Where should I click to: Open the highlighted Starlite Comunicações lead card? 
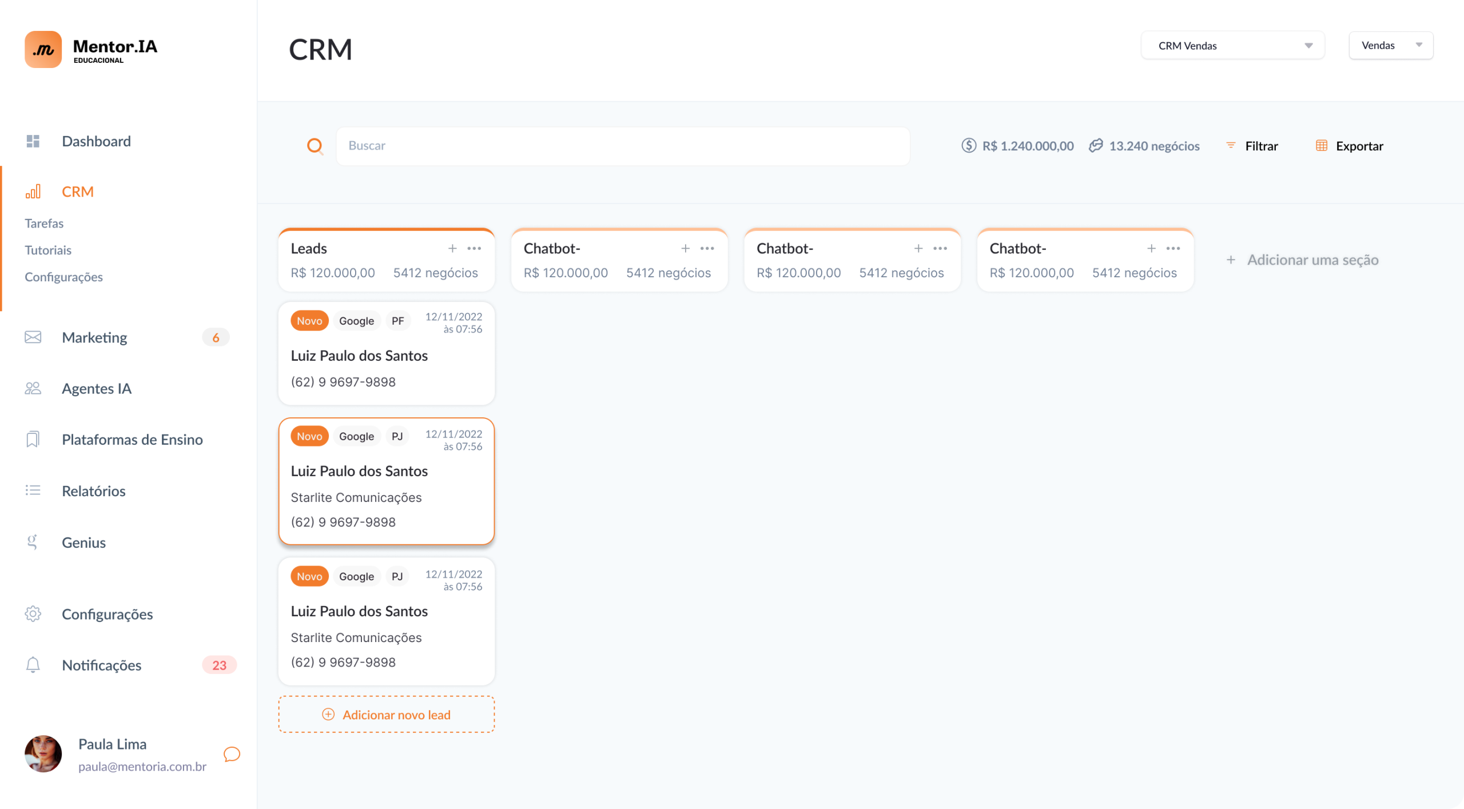pos(387,481)
